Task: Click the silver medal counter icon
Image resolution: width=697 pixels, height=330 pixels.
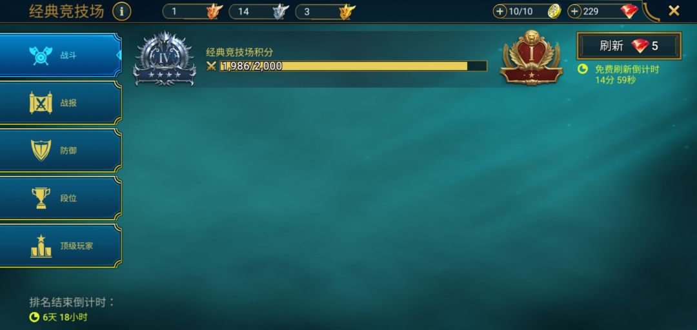Action: (281, 12)
